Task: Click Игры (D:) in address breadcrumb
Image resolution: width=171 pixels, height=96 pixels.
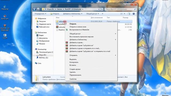Action: click(50, 9)
